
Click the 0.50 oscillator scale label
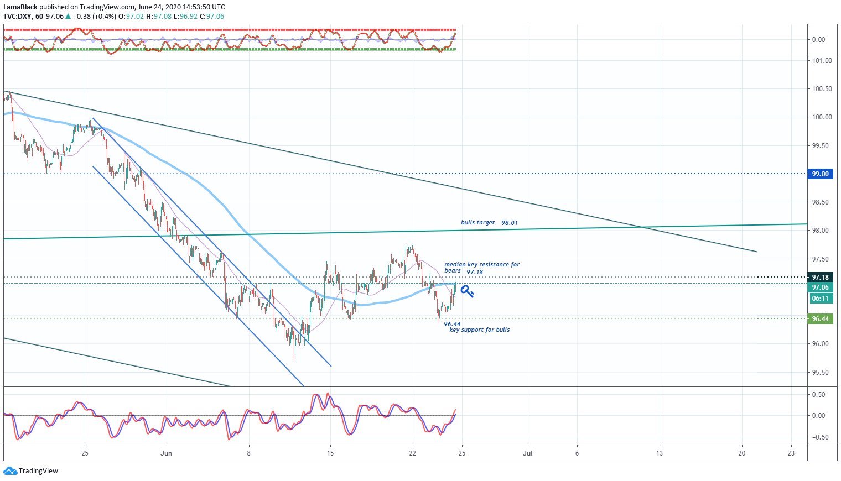pyautogui.click(x=819, y=395)
